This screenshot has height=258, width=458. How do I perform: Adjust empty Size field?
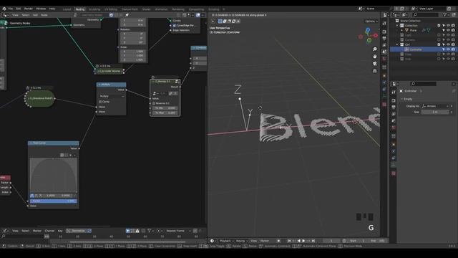[435, 112]
